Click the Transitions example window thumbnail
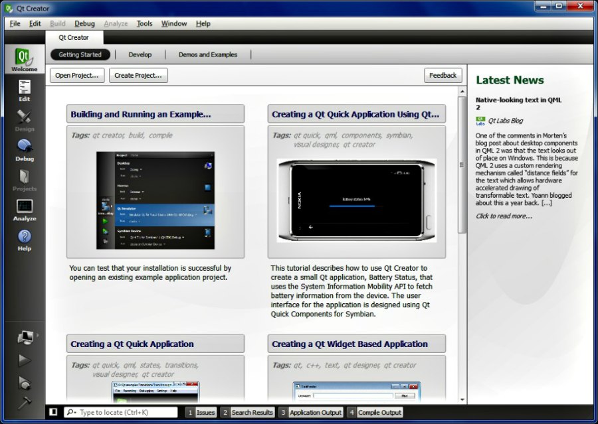 pos(155,392)
